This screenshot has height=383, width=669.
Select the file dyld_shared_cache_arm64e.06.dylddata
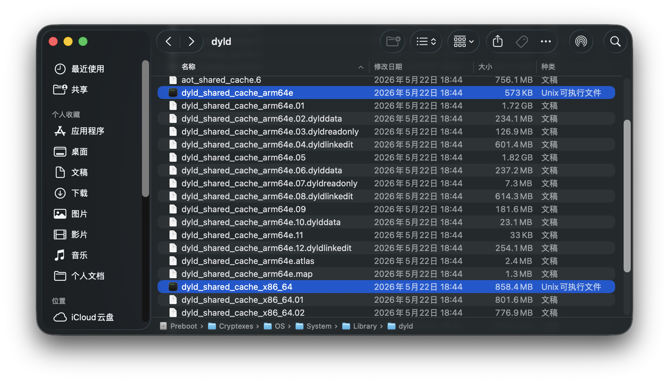tap(386, 170)
